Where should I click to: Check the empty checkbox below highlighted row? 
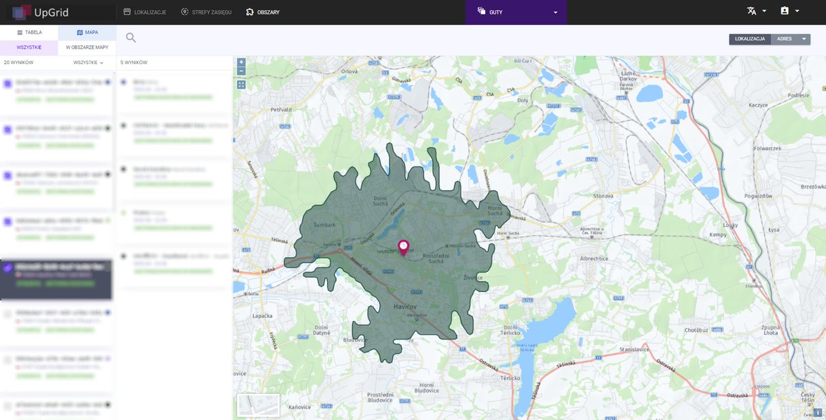pos(8,314)
